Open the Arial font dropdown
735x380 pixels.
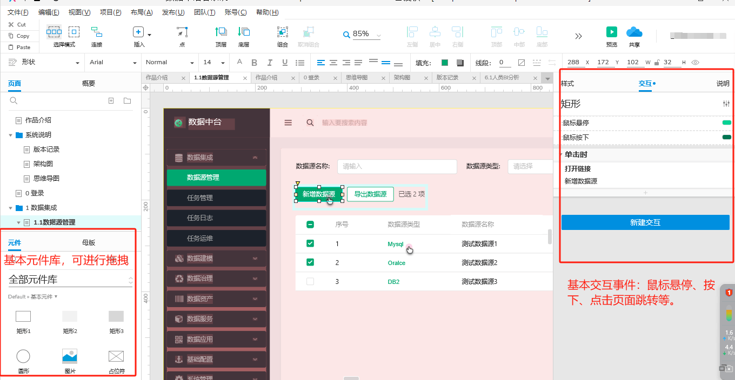[x=113, y=63]
